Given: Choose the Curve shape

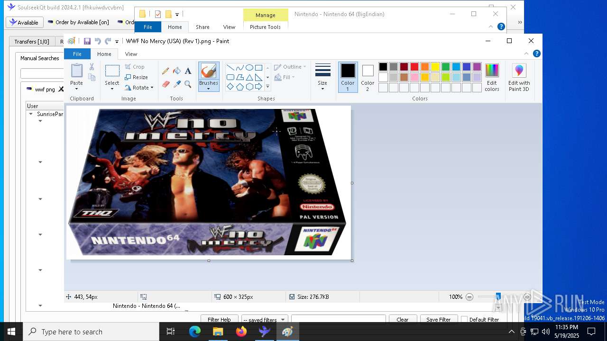Looking at the screenshot, I should pyautogui.click(x=239, y=67).
